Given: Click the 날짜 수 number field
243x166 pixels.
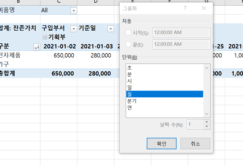Looking at the screenshot, I should coord(195,124).
